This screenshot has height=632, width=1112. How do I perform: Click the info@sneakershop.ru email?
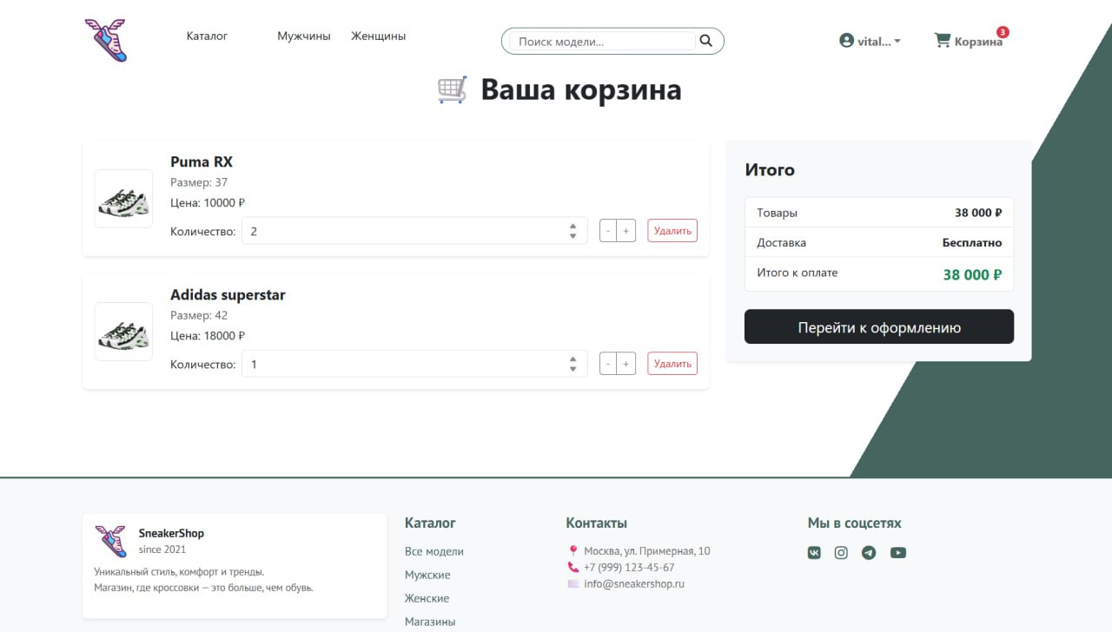click(x=634, y=584)
